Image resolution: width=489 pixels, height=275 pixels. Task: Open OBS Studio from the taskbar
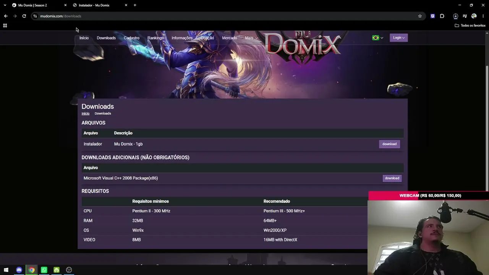click(x=69, y=270)
